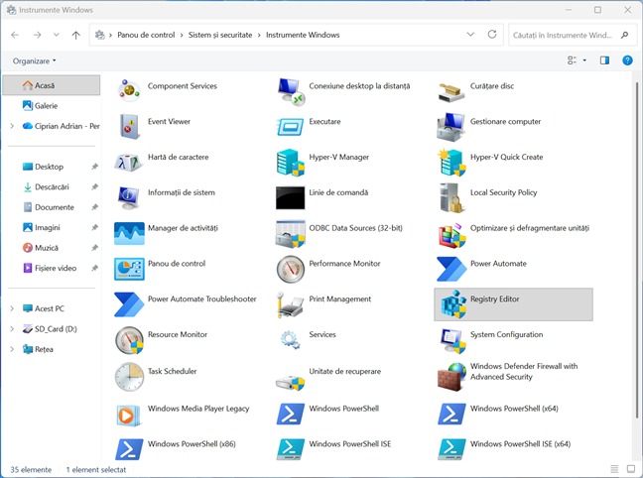The height and width of the screenshot is (478, 643).
Task: Switch to details view in status bar
Action: coord(614,469)
